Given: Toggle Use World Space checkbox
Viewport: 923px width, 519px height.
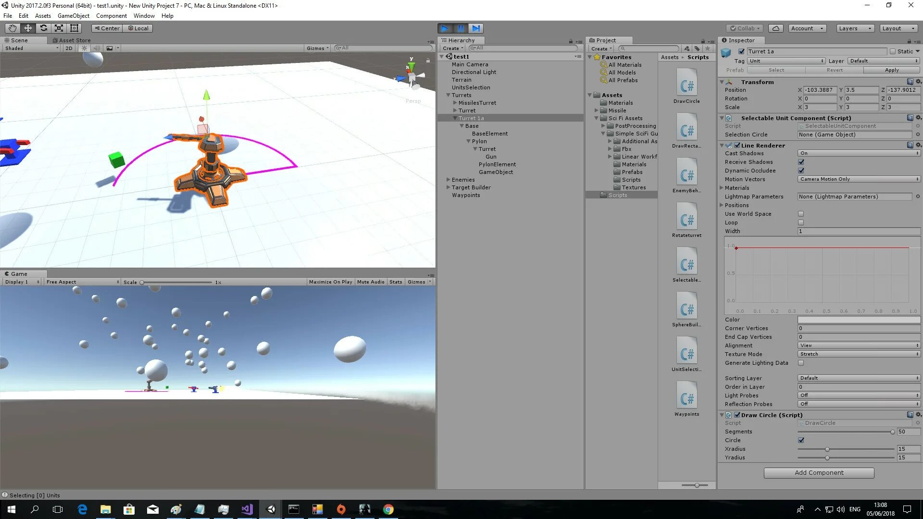Looking at the screenshot, I should pyautogui.click(x=801, y=214).
